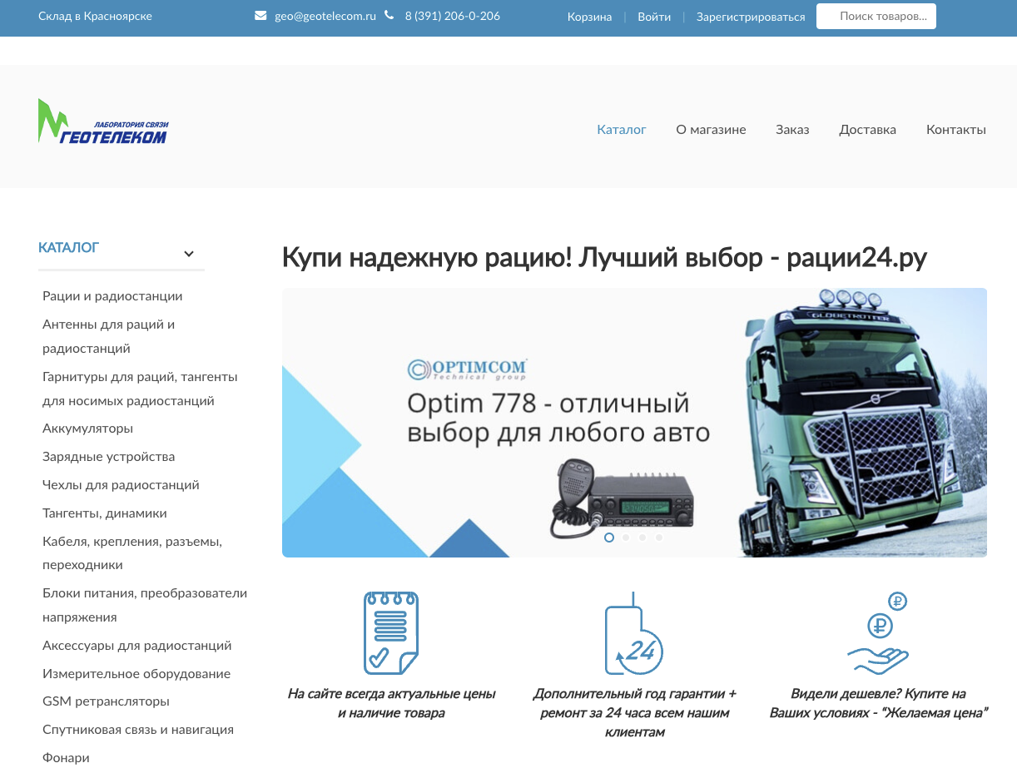Open GSM ретрансляторы category
The width and height of the screenshot is (1017, 773).
tap(106, 701)
